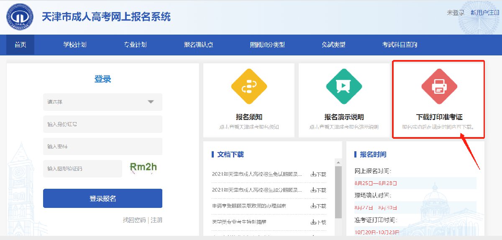This screenshot has width=502, height=240.
Task: Download the 医学类专业考生特别提醒 file
Action: click(x=318, y=222)
